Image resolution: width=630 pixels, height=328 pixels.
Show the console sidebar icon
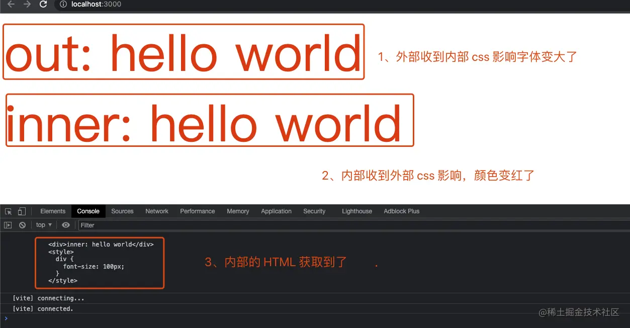click(8, 225)
